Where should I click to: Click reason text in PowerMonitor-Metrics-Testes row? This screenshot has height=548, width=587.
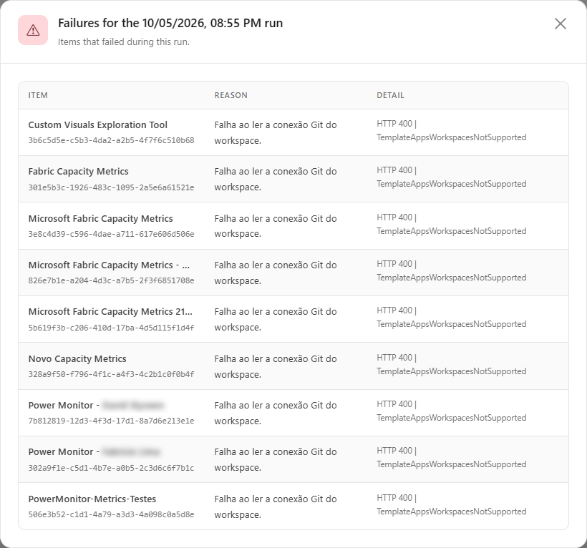coord(276,507)
